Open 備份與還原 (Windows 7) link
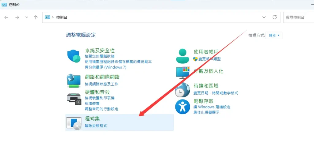Viewport: 314px width, 143px height. coord(105,67)
